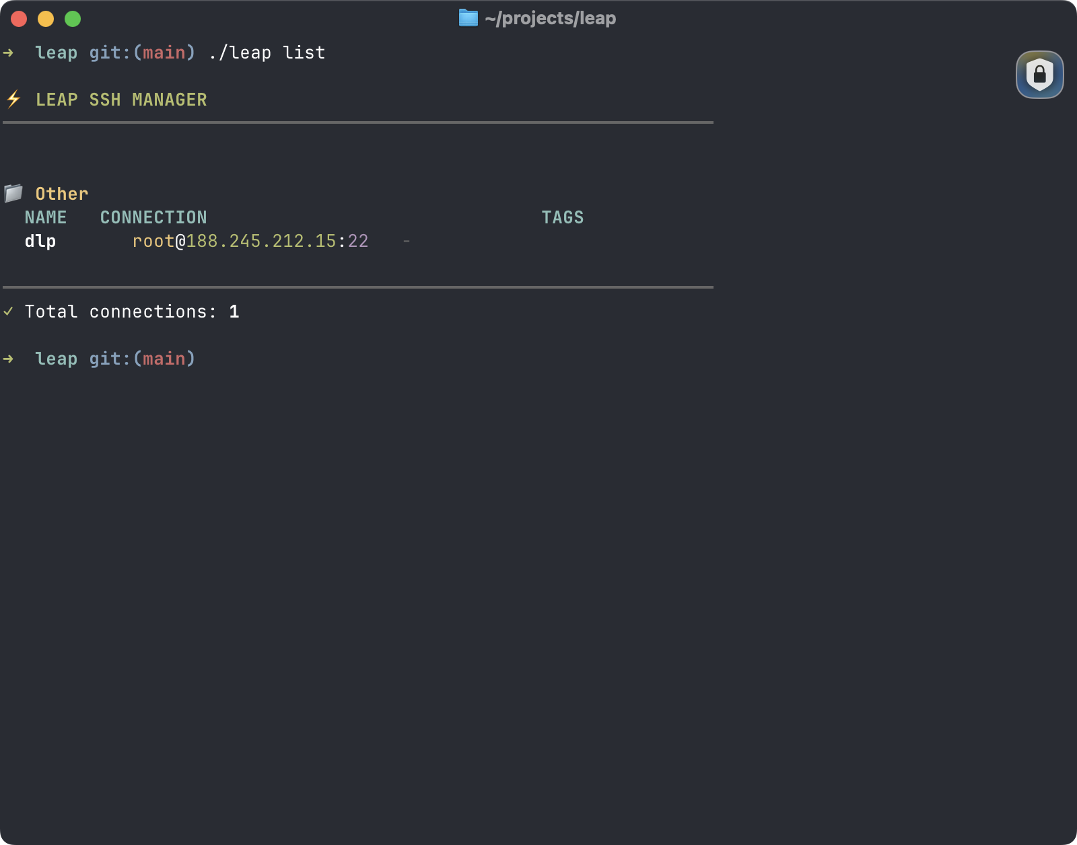Click the yellow minimize circle icon

[x=45, y=19]
